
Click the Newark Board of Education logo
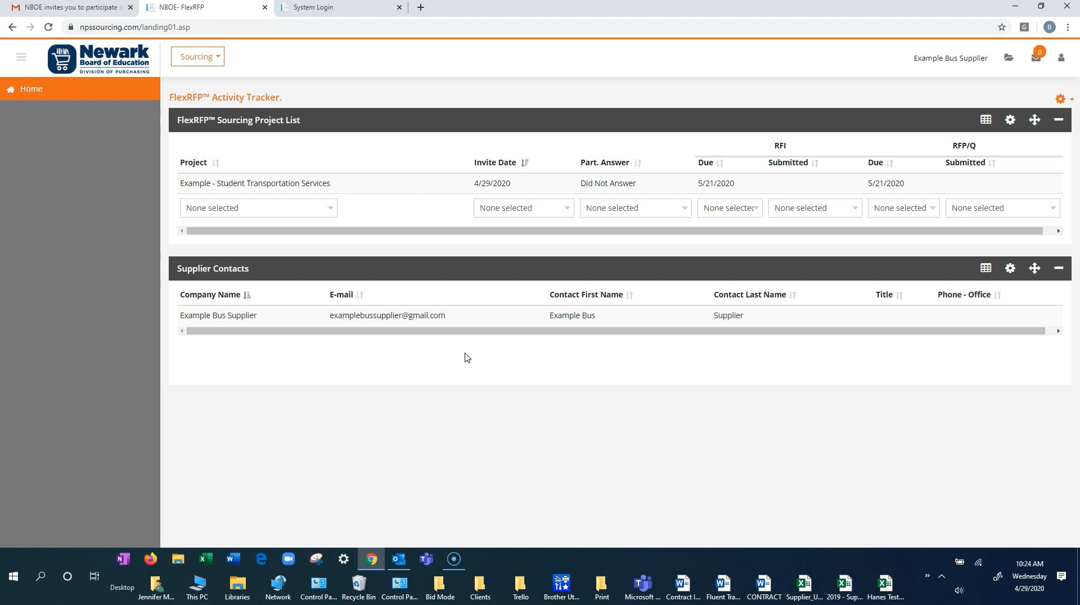(99, 59)
